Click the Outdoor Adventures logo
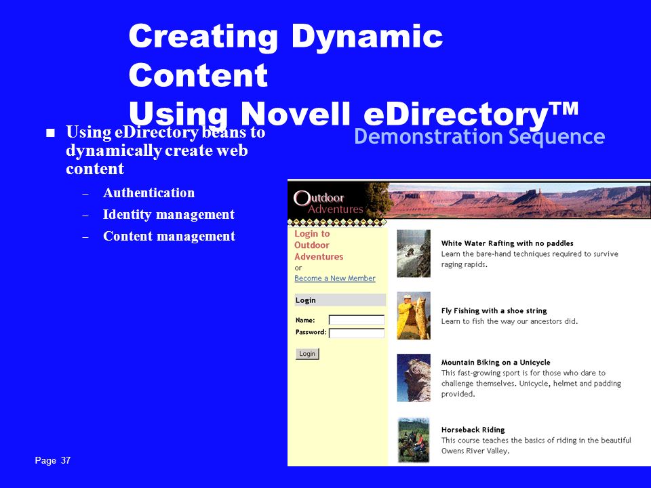651x488 pixels. click(x=328, y=202)
